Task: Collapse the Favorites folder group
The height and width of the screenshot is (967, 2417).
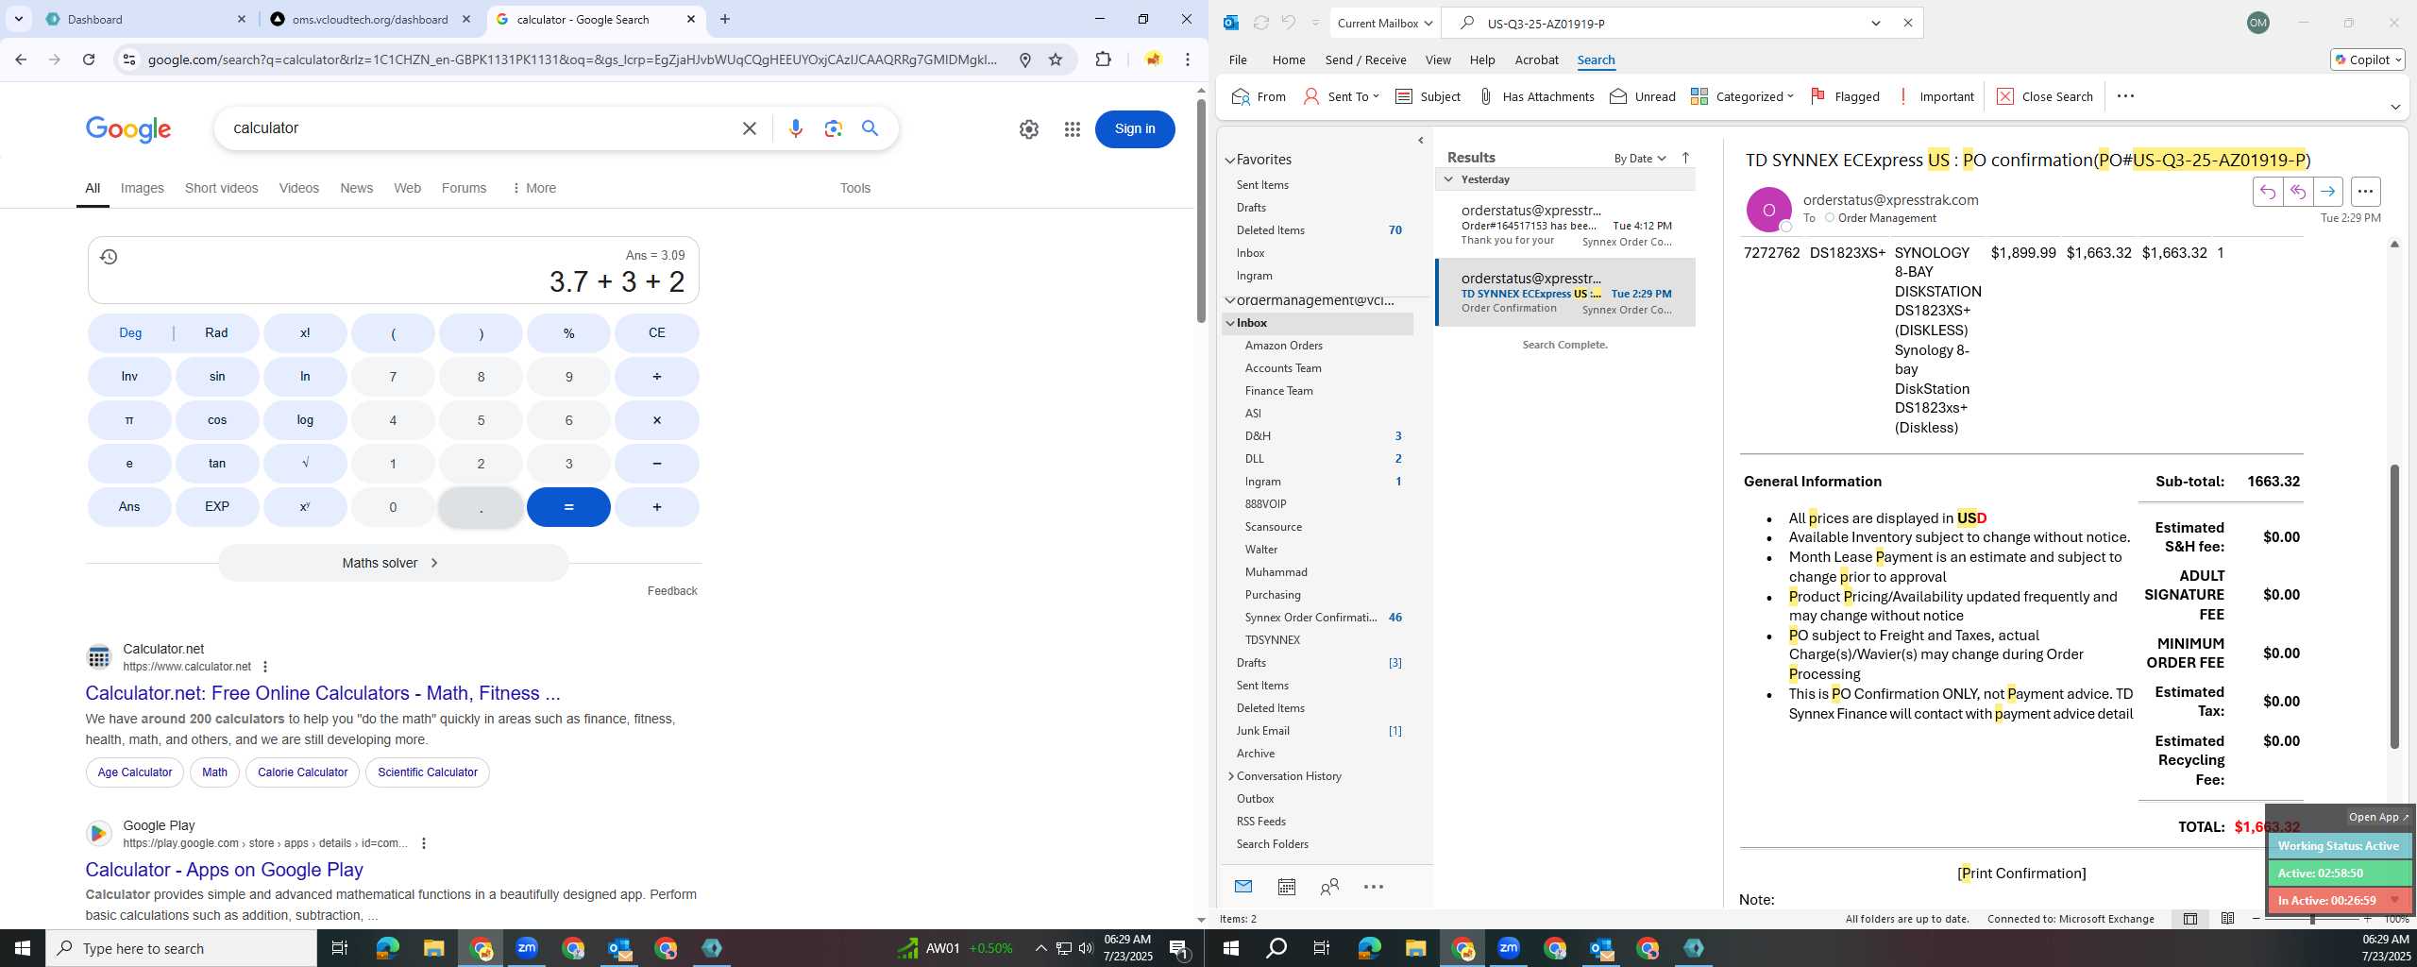Action: (x=1230, y=161)
